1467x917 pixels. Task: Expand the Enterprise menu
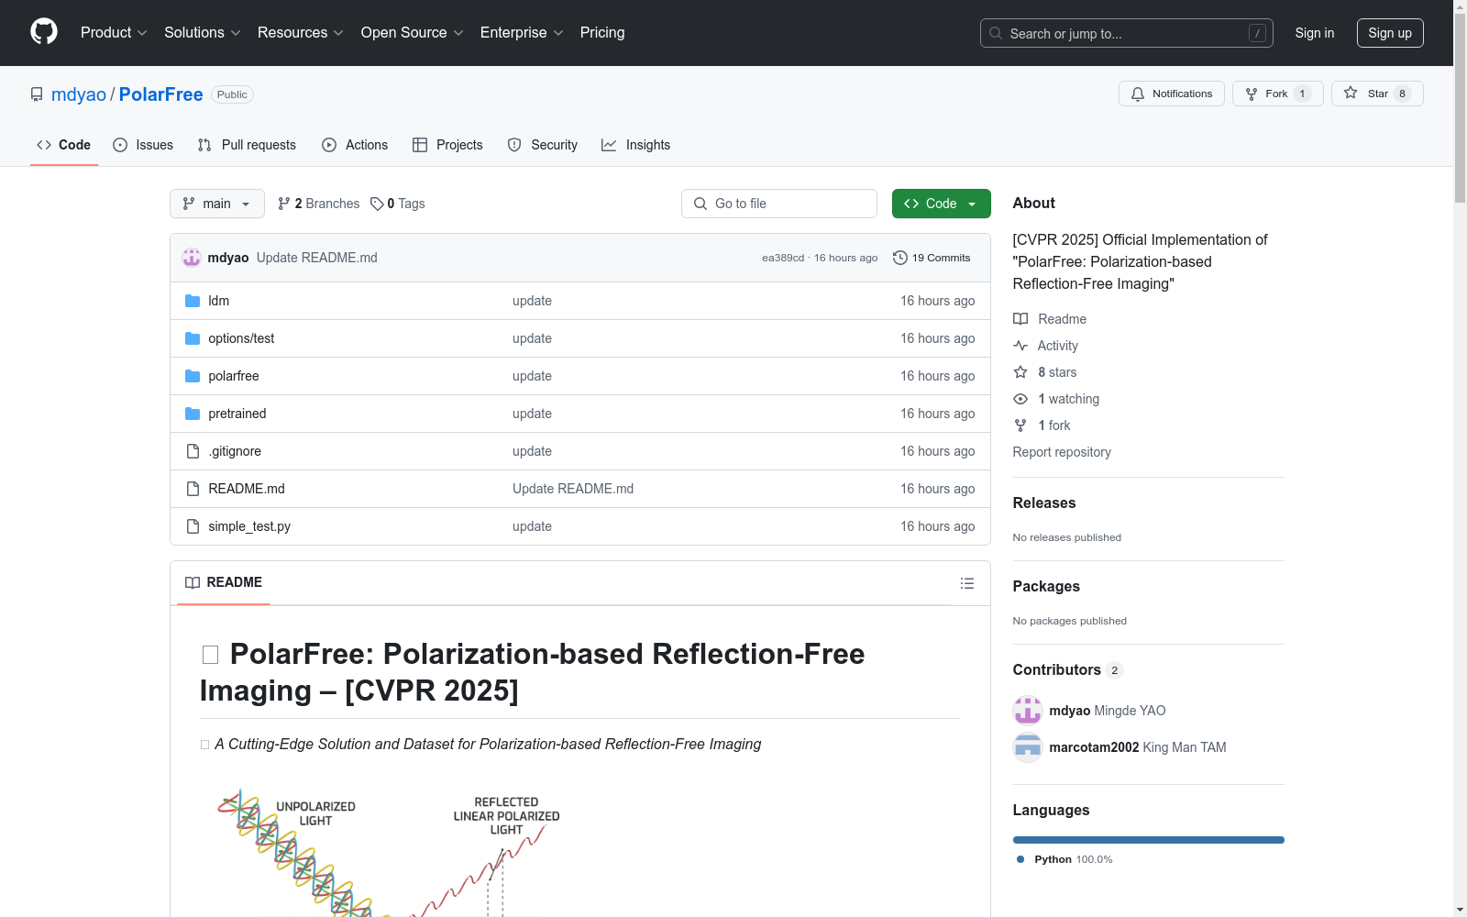pos(522,33)
